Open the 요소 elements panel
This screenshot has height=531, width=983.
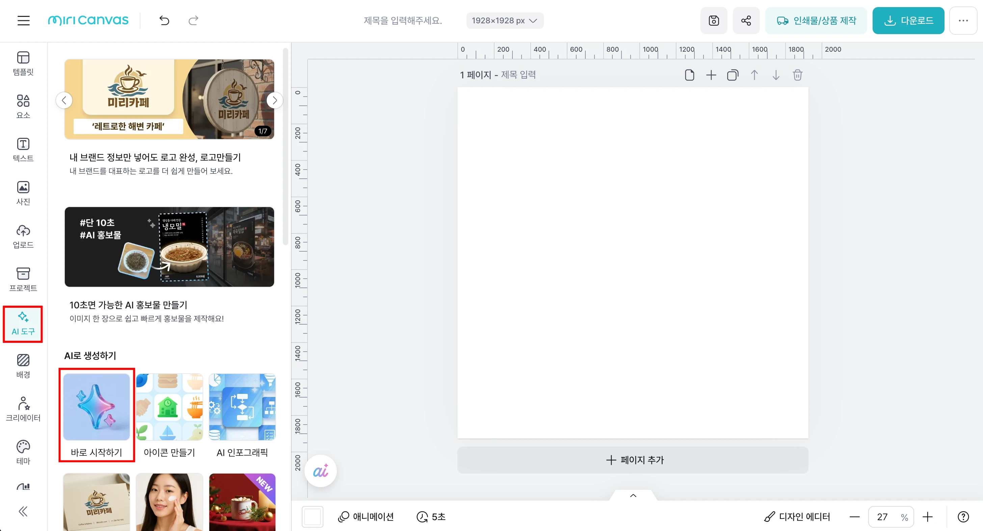(23, 106)
